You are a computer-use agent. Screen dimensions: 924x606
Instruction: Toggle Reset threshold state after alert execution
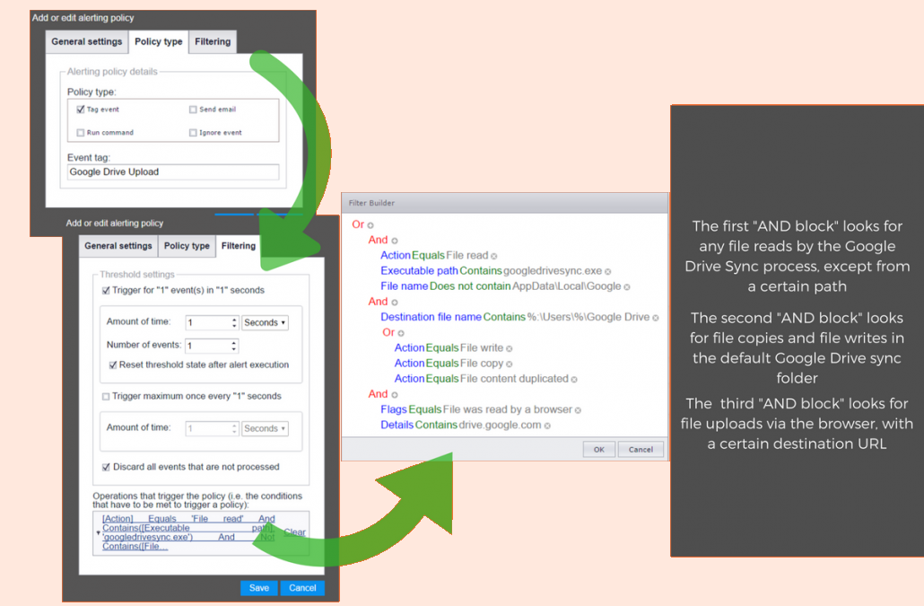(113, 364)
